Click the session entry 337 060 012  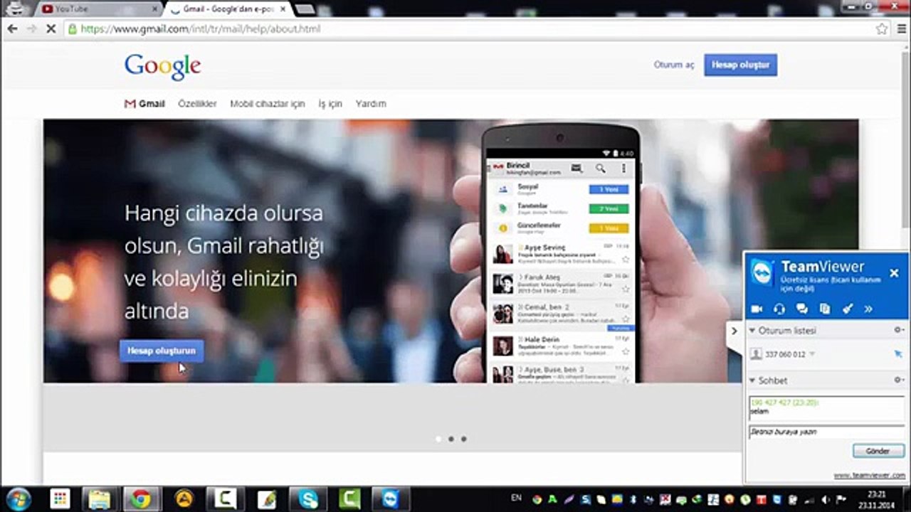(786, 354)
